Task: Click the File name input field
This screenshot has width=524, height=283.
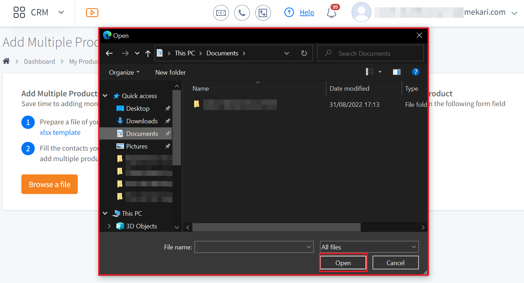Action: pos(250,247)
